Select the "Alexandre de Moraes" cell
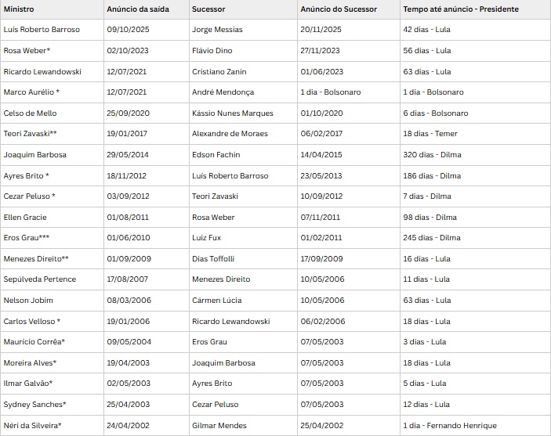 point(230,134)
